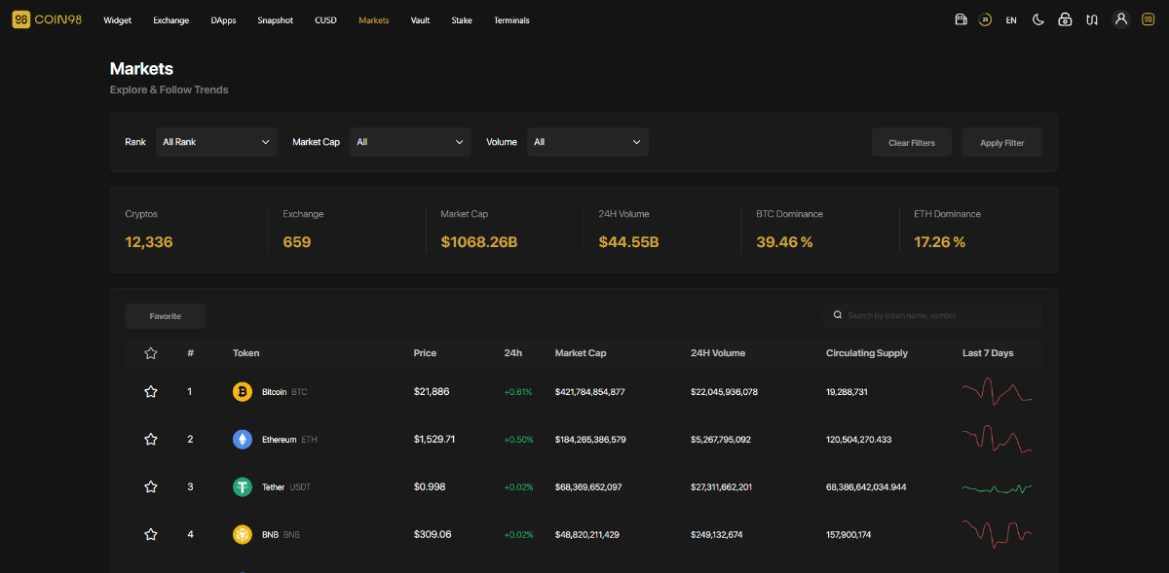The width and height of the screenshot is (1169, 573).
Task: Open the CUSD menu item
Action: click(326, 20)
